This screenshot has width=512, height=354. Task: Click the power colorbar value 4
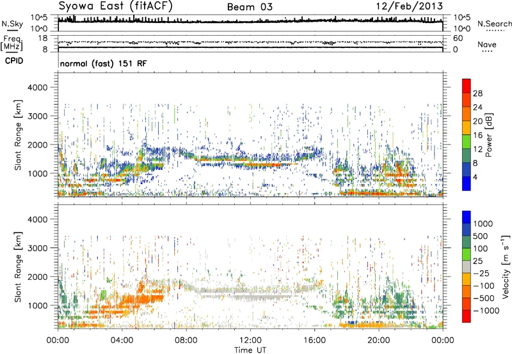point(475,178)
